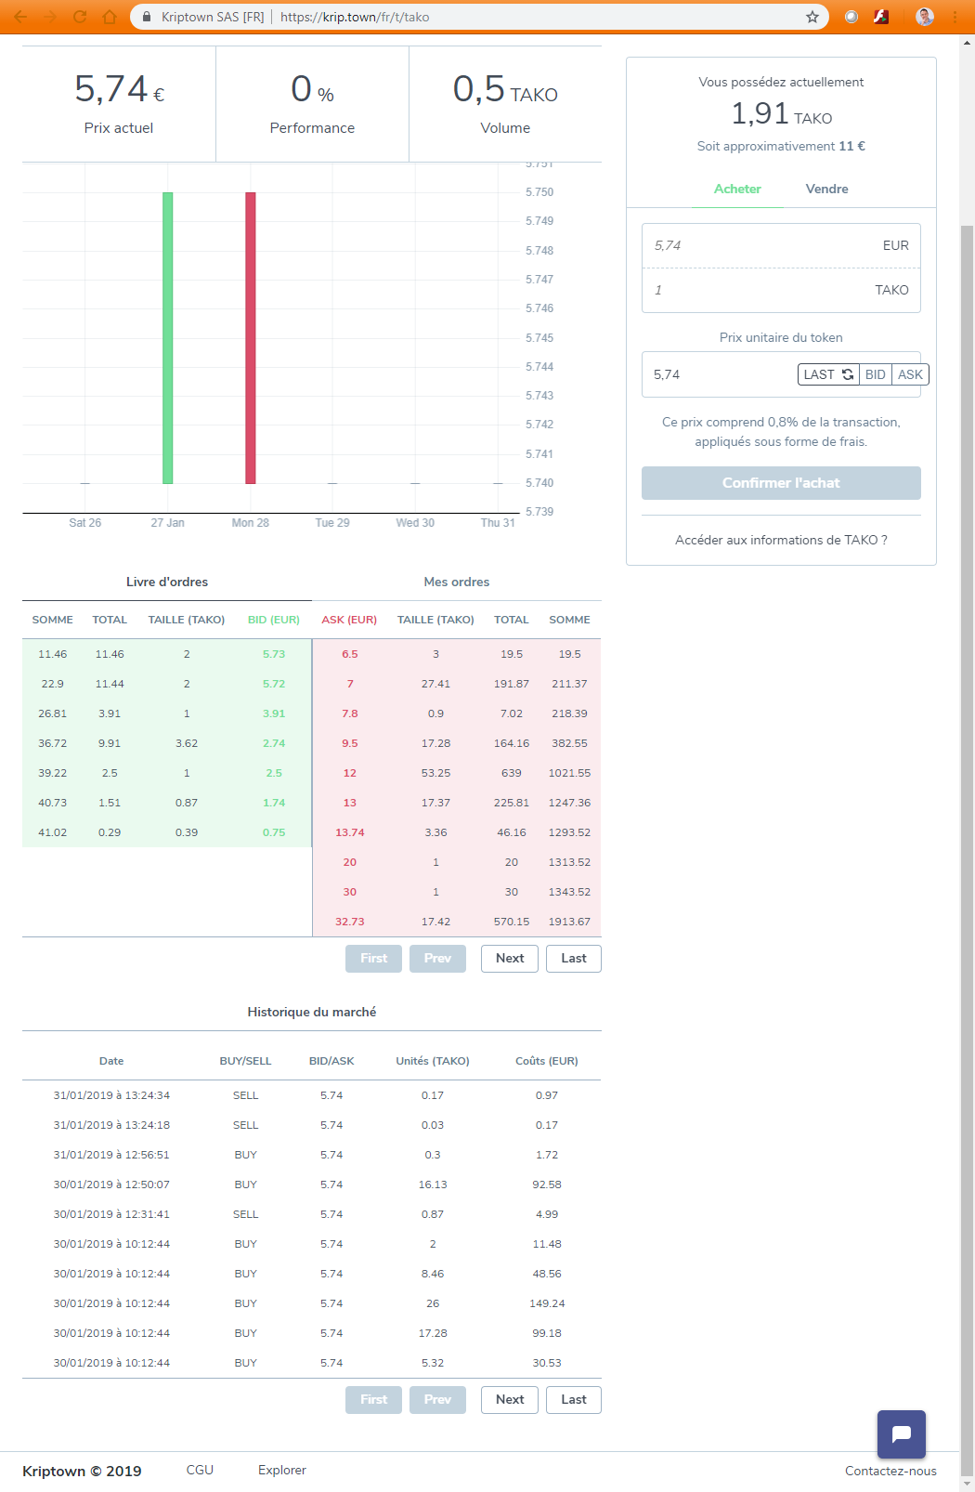Open the Chrome three-dot menu
Image resolution: width=975 pixels, height=1492 pixels.
tap(955, 17)
